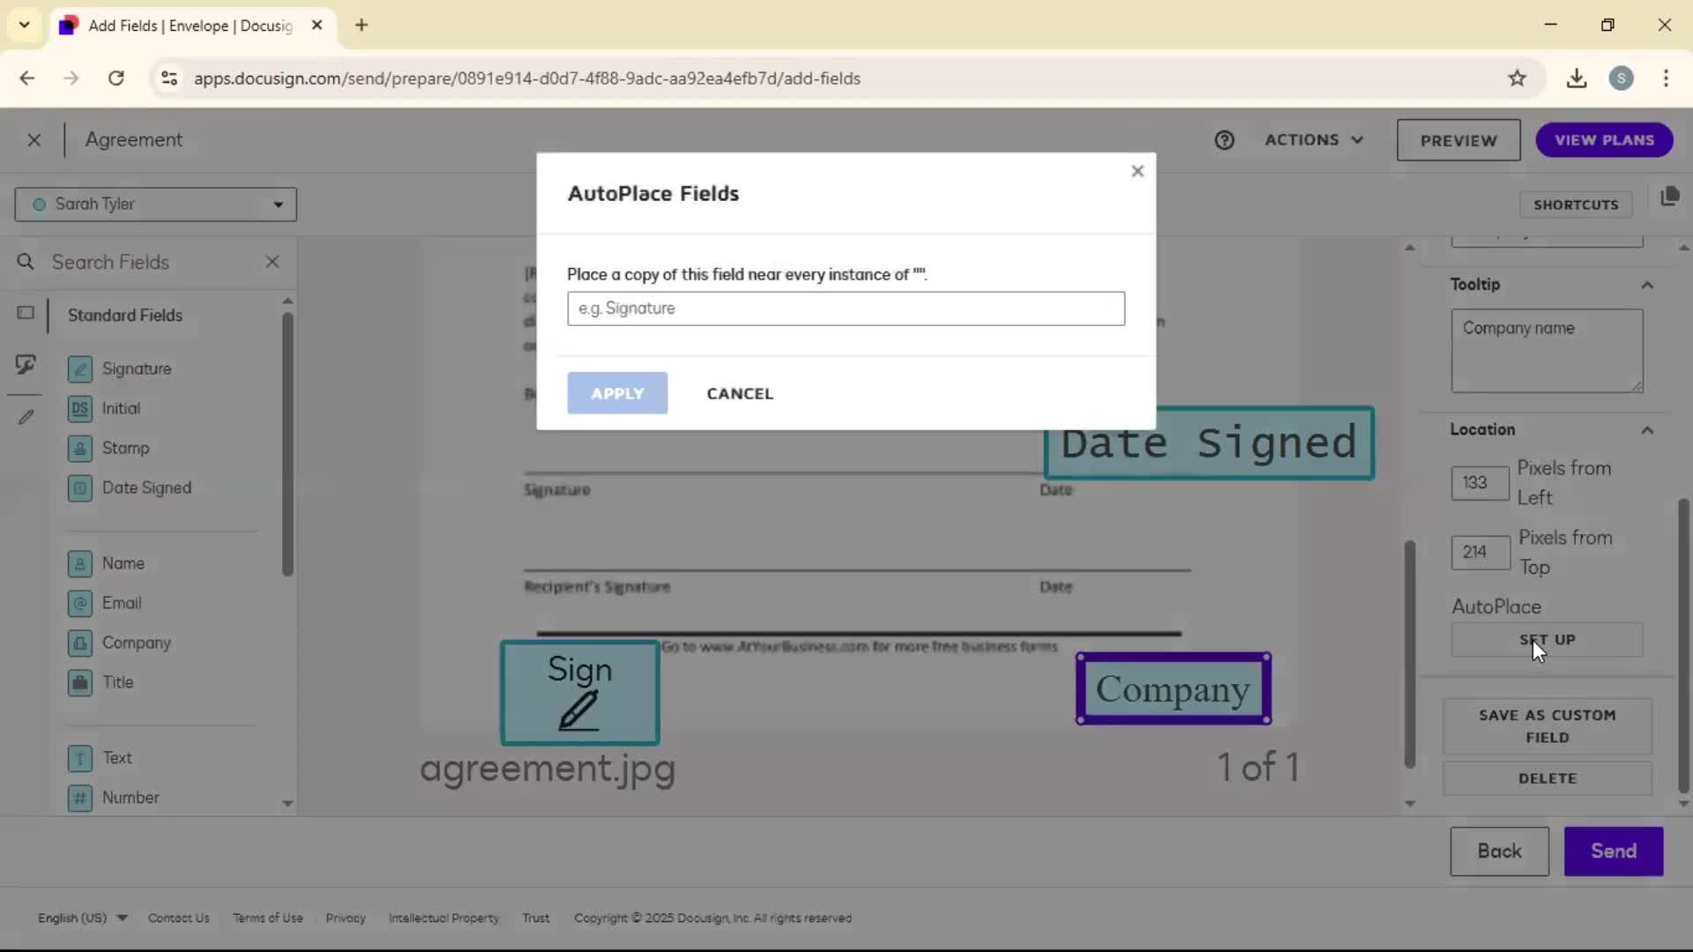Close the Agreement envelope editor
The width and height of the screenshot is (1693, 952).
34,140
